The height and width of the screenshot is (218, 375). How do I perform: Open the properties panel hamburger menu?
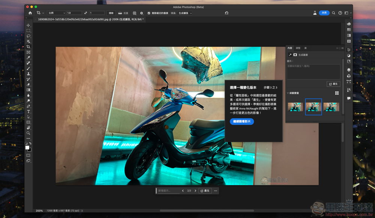[x=342, y=48]
